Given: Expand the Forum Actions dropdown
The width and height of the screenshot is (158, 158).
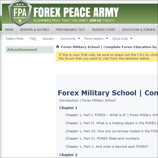Looking at the screenshot, I should coord(96,39).
